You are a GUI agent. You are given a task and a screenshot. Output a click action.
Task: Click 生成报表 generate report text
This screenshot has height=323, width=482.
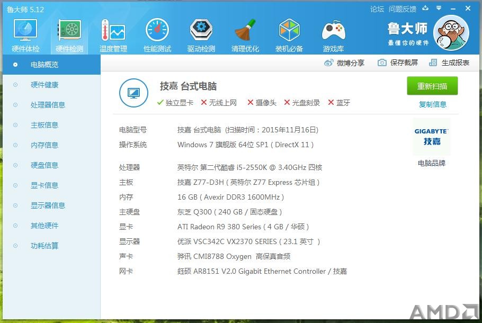click(x=456, y=62)
